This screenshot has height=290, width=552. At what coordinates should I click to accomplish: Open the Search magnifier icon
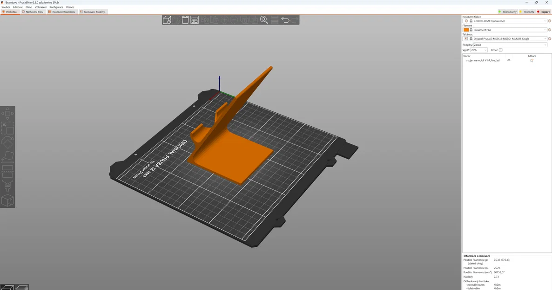coord(264,20)
